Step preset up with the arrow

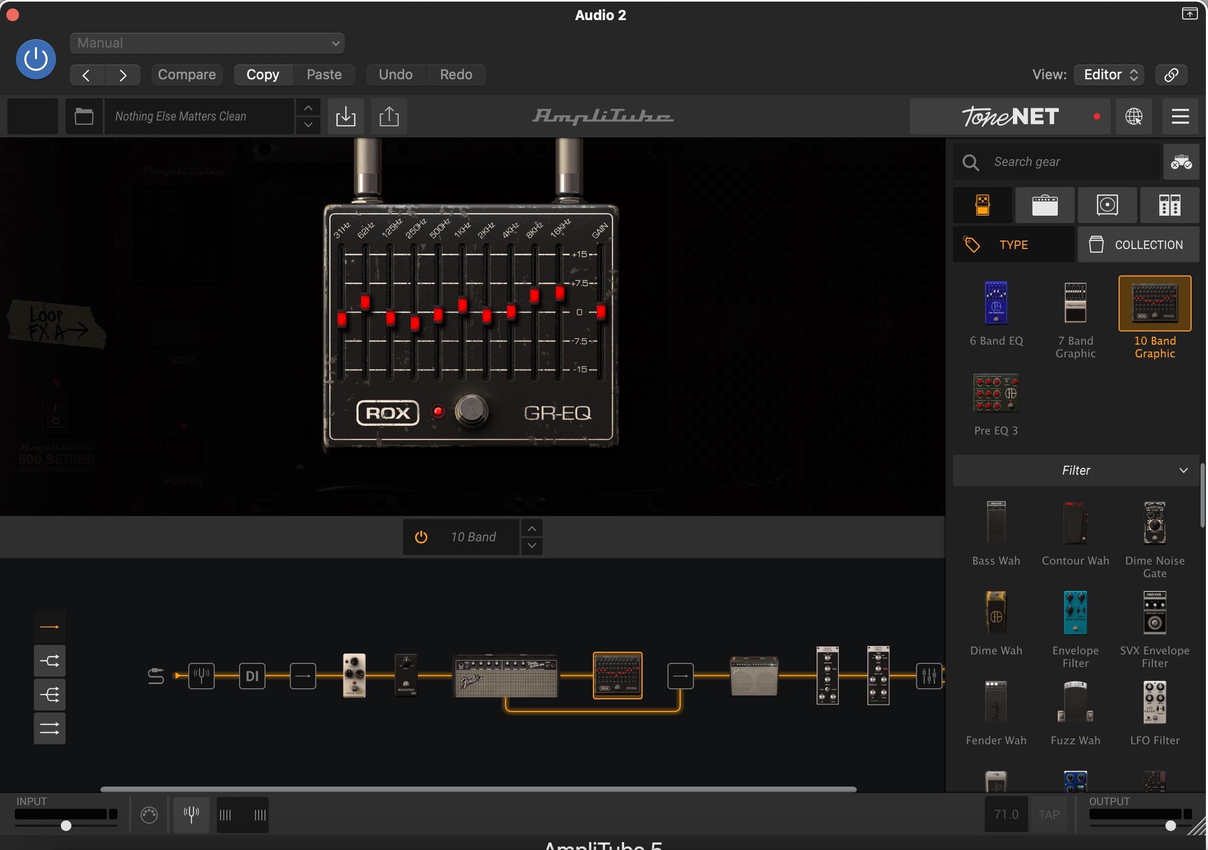point(308,108)
